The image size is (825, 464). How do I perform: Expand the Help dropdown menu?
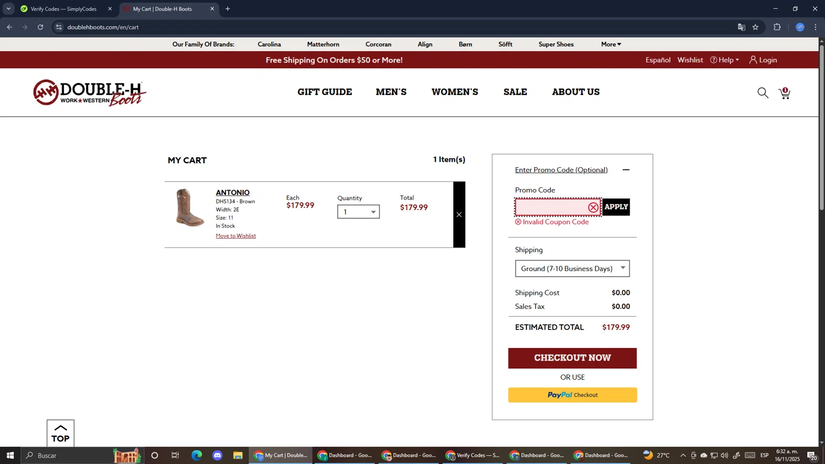pyautogui.click(x=725, y=60)
